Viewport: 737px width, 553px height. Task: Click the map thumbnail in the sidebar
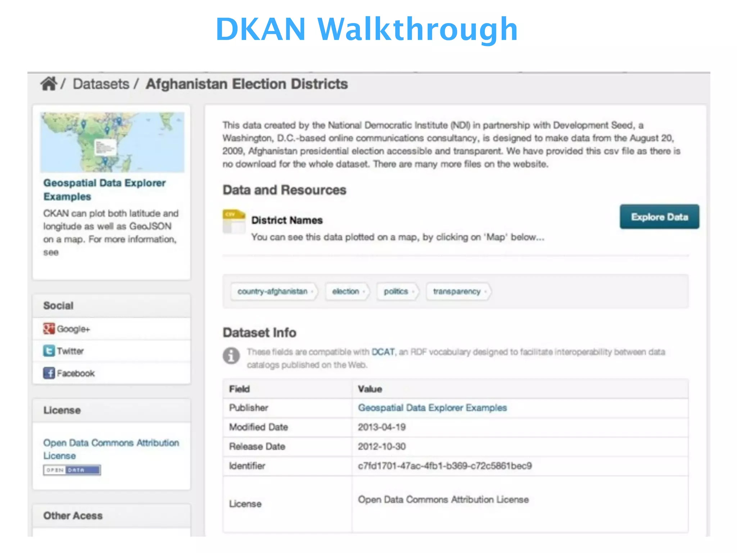(x=112, y=142)
